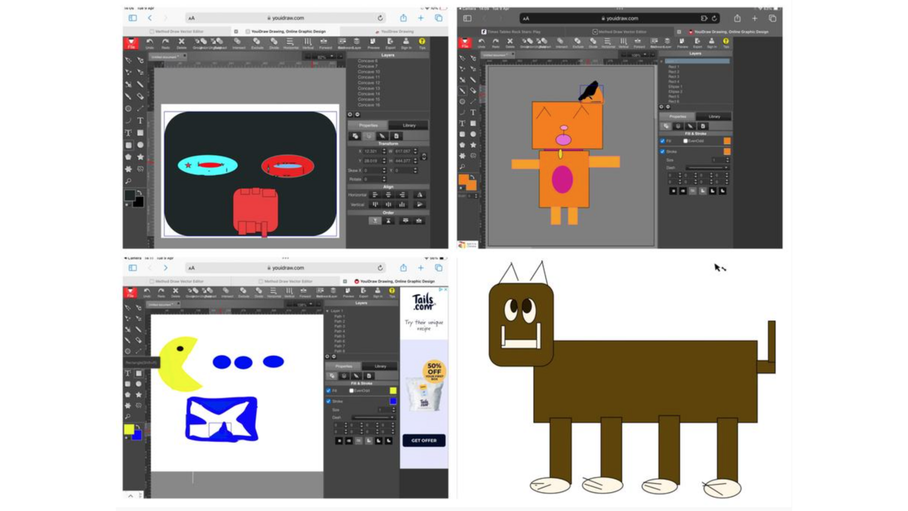This screenshot has height=511, width=908.
Task: Switch to Library tab in top-left editor
Action: pos(409,125)
